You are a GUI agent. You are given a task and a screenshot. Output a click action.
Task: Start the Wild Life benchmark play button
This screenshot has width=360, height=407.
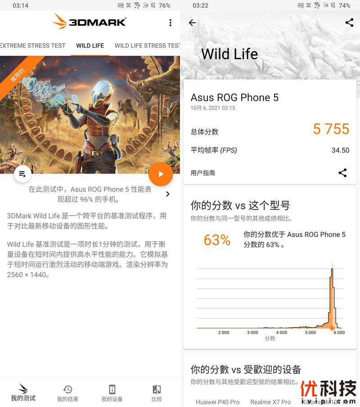pos(161,174)
